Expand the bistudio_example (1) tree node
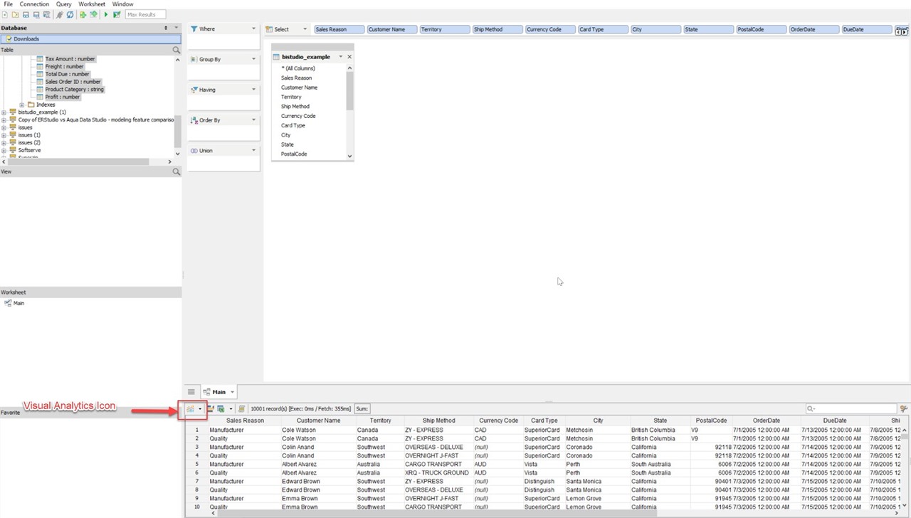 click(4, 112)
